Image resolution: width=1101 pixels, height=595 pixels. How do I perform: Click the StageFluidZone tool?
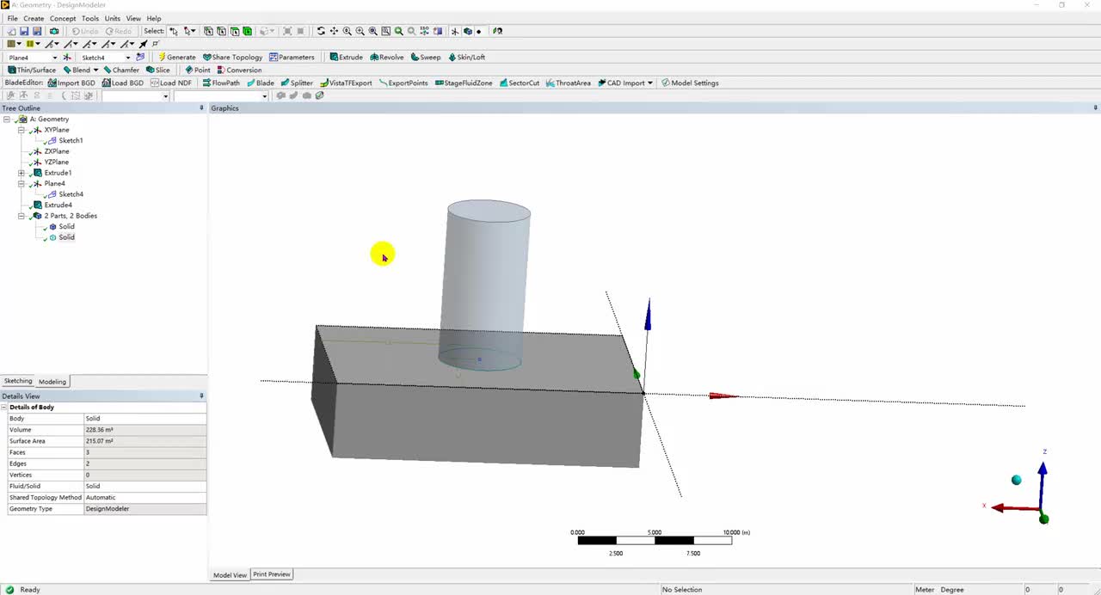pyautogui.click(x=464, y=83)
